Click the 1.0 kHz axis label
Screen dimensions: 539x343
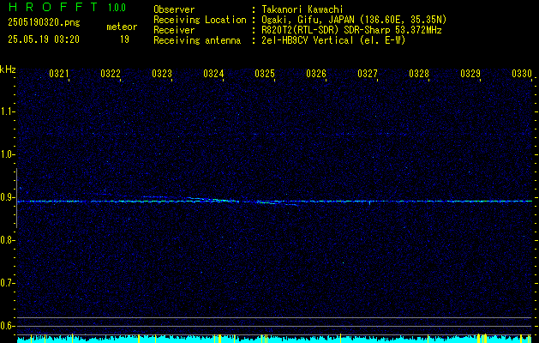[x=7, y=154]
